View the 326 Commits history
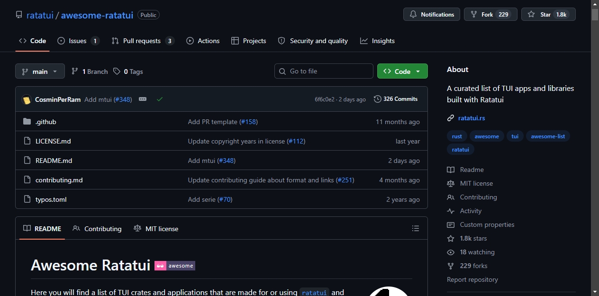599x296 pixels. 396,99
